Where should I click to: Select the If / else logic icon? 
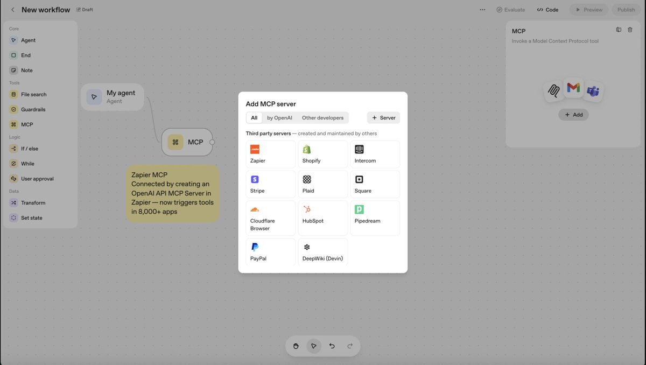coord(13,149)
